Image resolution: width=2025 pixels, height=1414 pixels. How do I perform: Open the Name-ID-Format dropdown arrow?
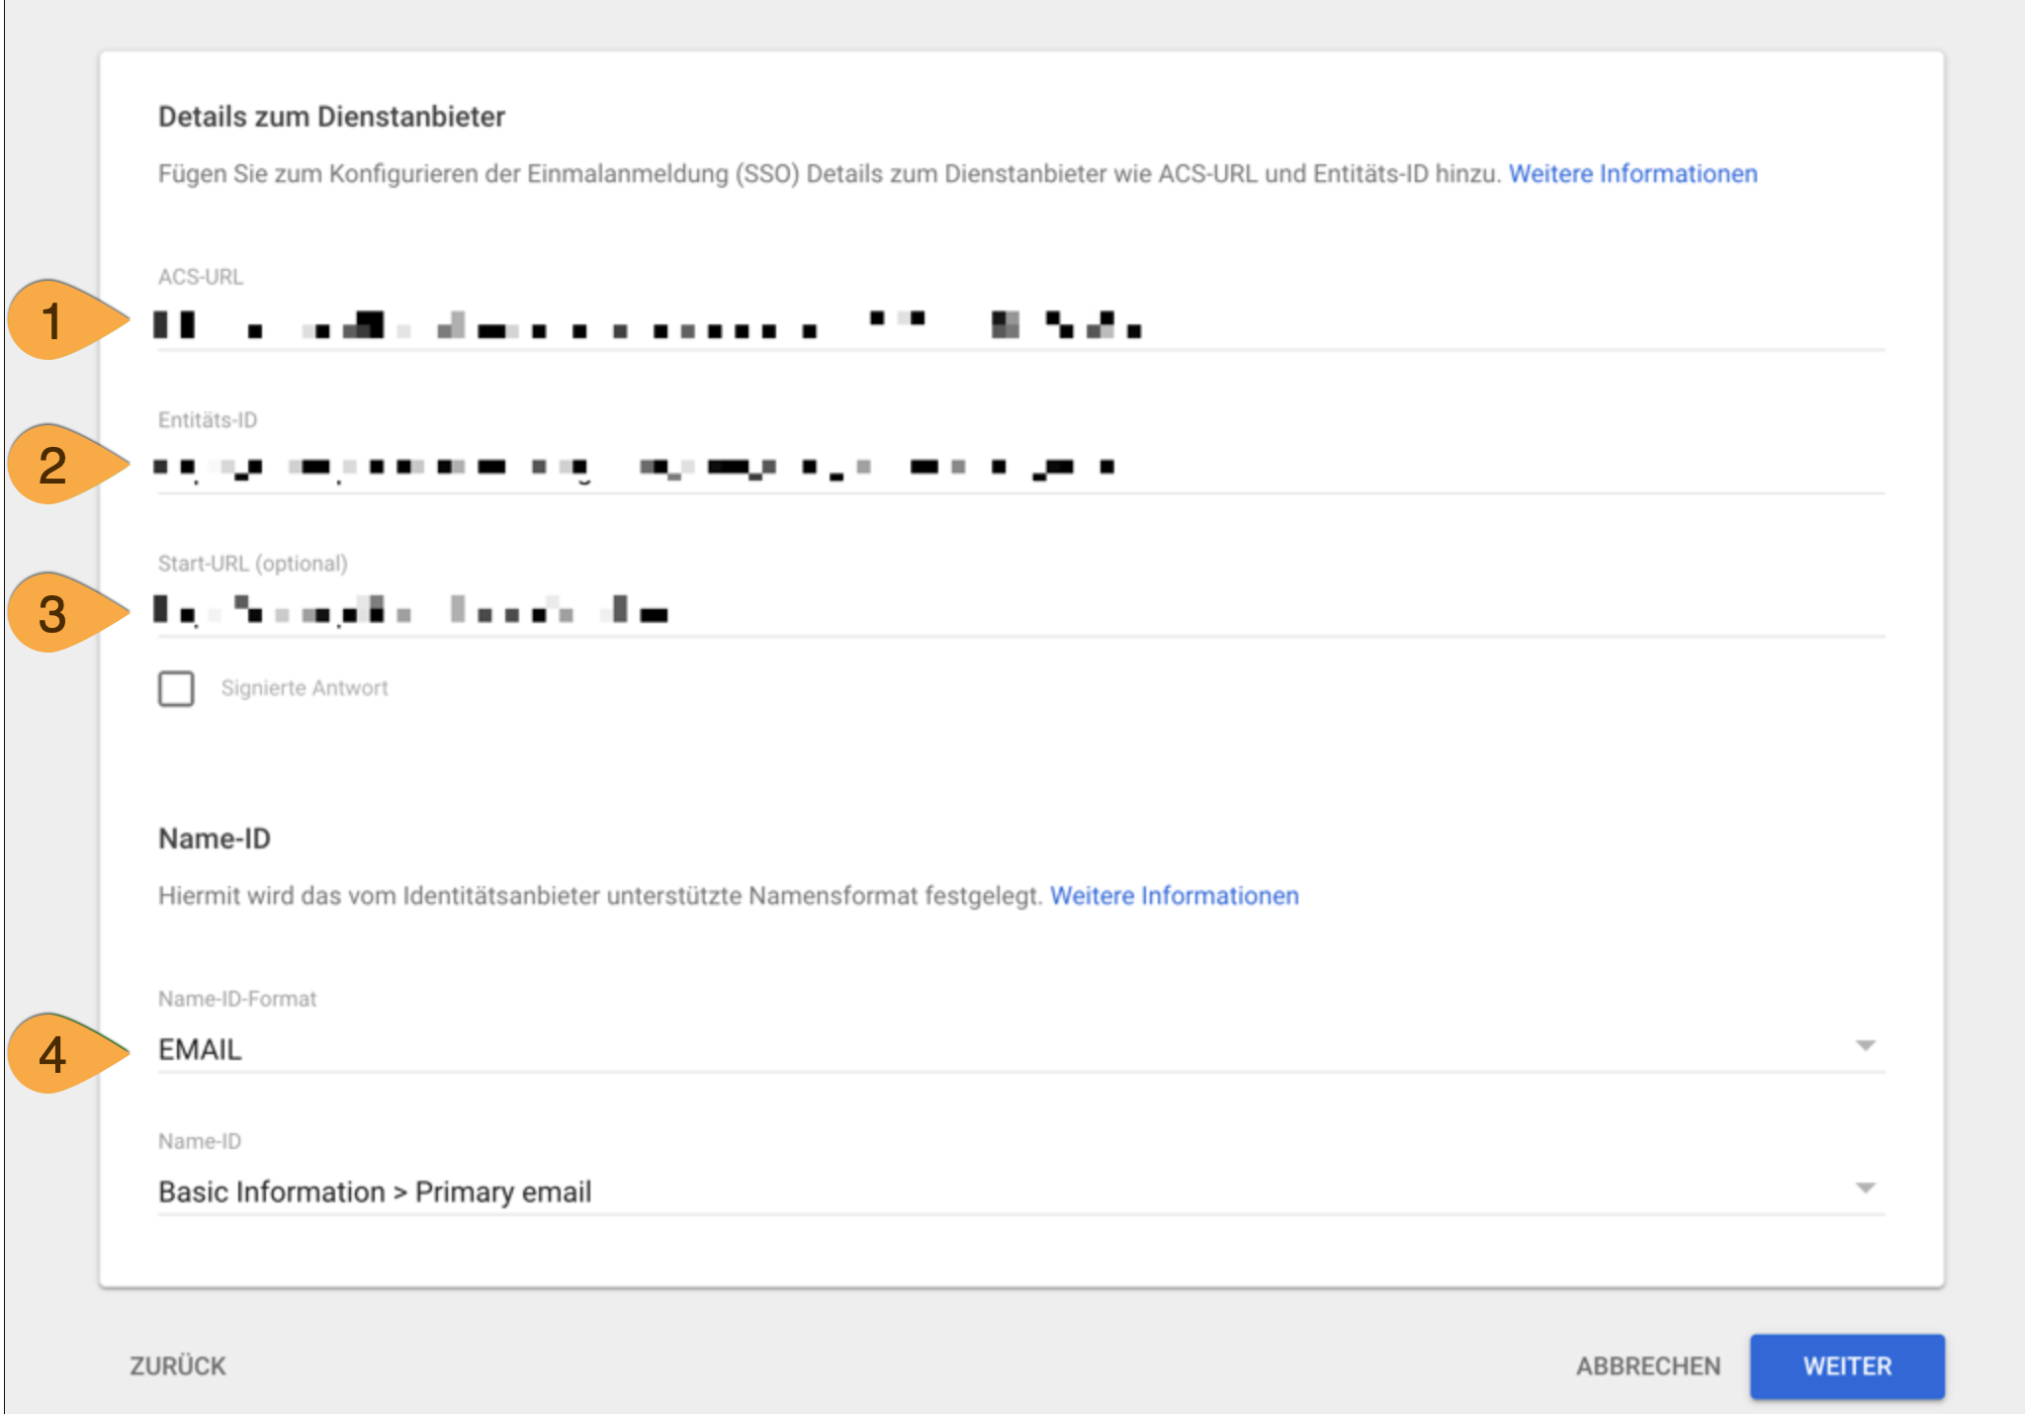coord(1865,1046)
